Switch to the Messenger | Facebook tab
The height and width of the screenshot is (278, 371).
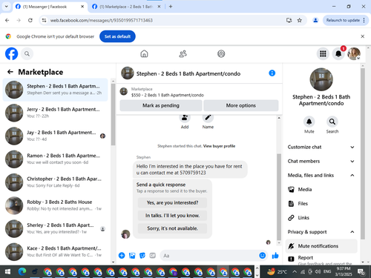tap(49, 7)
